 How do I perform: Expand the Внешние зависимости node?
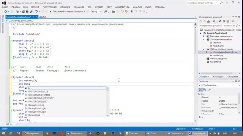click(204, 36)
